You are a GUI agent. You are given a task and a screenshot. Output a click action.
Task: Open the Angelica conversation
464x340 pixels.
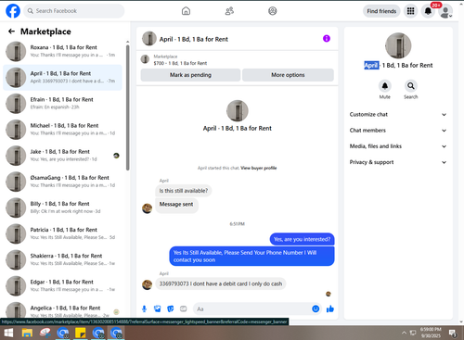pyautogui.click(x=63, y=309)
